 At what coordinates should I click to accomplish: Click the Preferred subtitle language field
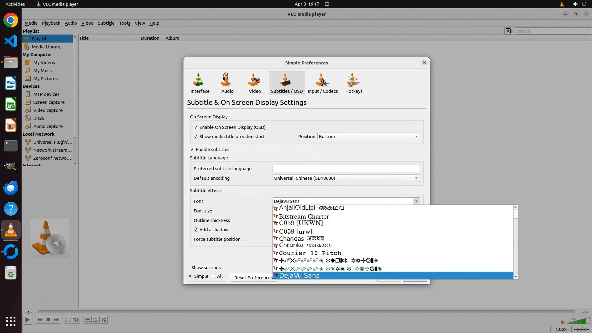[346, 169]
